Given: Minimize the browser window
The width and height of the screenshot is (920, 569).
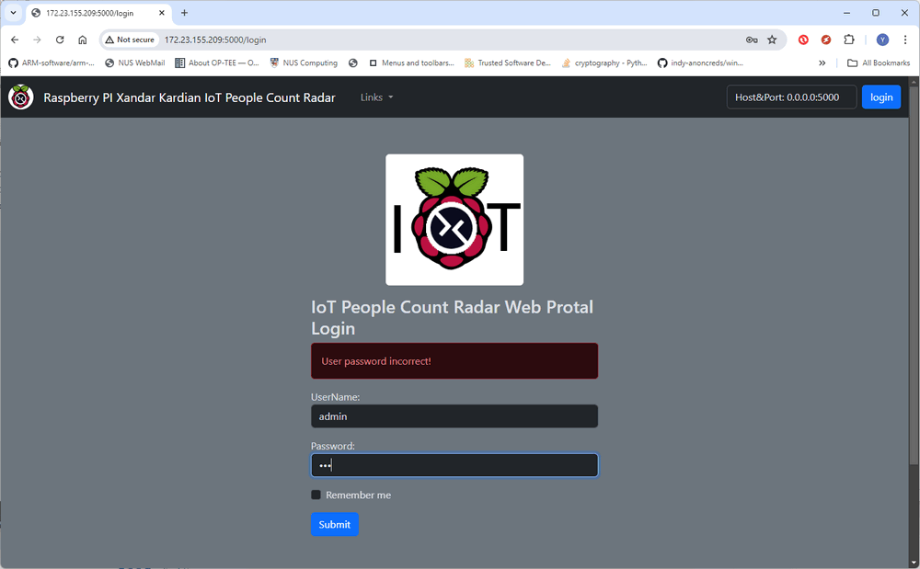Looking at the screenshot, I should coord(846,13).
